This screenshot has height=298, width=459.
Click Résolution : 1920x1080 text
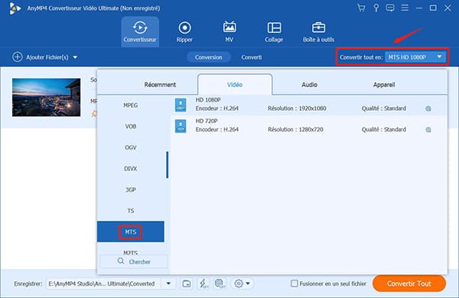pyautogui.click(x=297, y=109)
